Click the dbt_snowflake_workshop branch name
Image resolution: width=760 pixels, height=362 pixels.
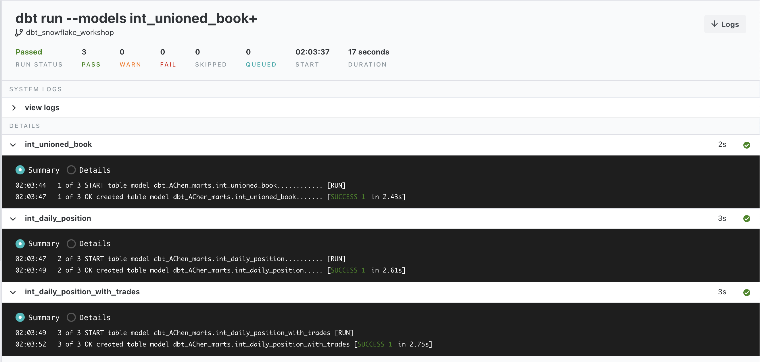70,32
